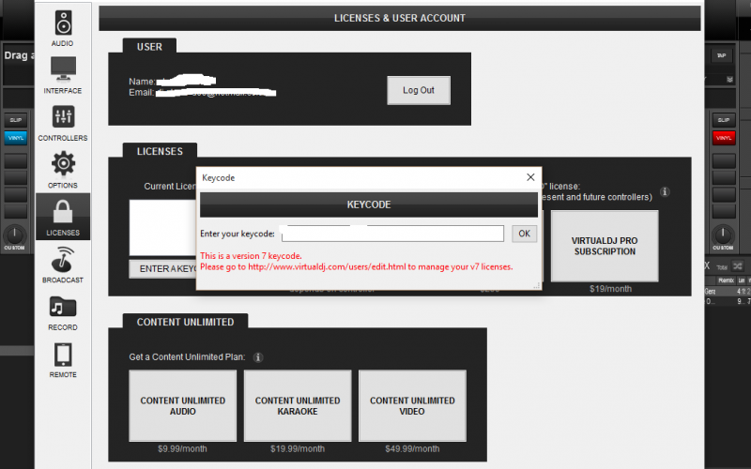This screenshot has width=751, height=469.
Task: Click the KEYCODE dialog header bar
Action: tap(369, 204)
